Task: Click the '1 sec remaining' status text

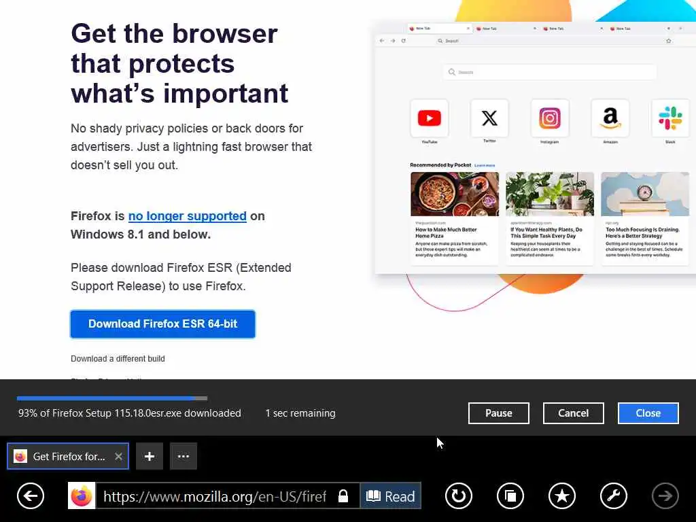Action: (x=300, y=413)
